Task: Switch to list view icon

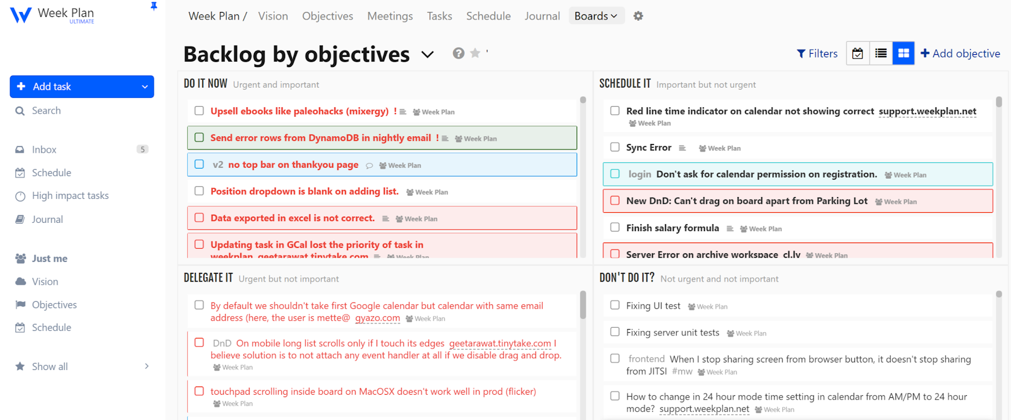Action: [881, 54]
